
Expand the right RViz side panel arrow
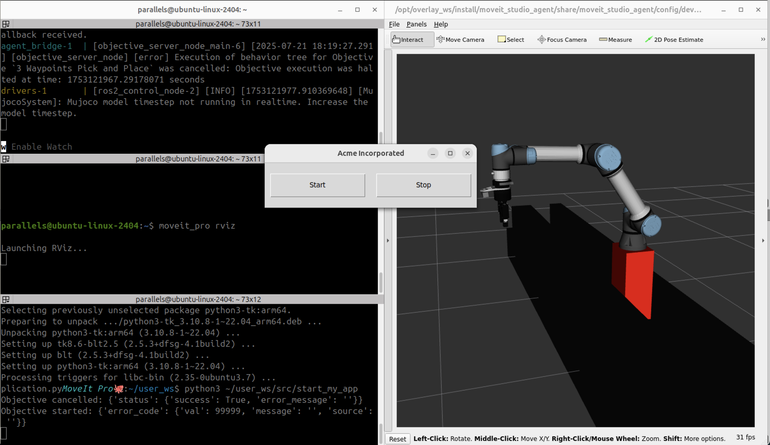[763, 240]
